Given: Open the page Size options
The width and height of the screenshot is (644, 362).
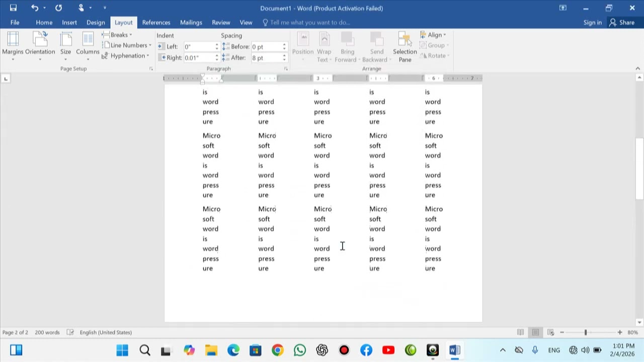Looking at the screenshot, I should pos(65,46).
